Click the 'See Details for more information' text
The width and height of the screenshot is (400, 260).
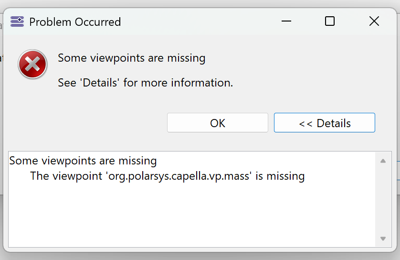pyautogui.click(x=145, y=83)
